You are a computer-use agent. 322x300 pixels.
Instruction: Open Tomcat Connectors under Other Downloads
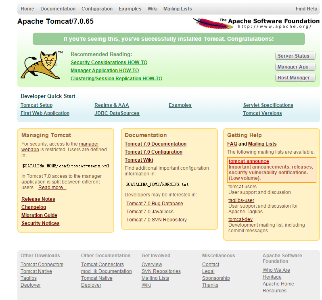click(42, 265)
